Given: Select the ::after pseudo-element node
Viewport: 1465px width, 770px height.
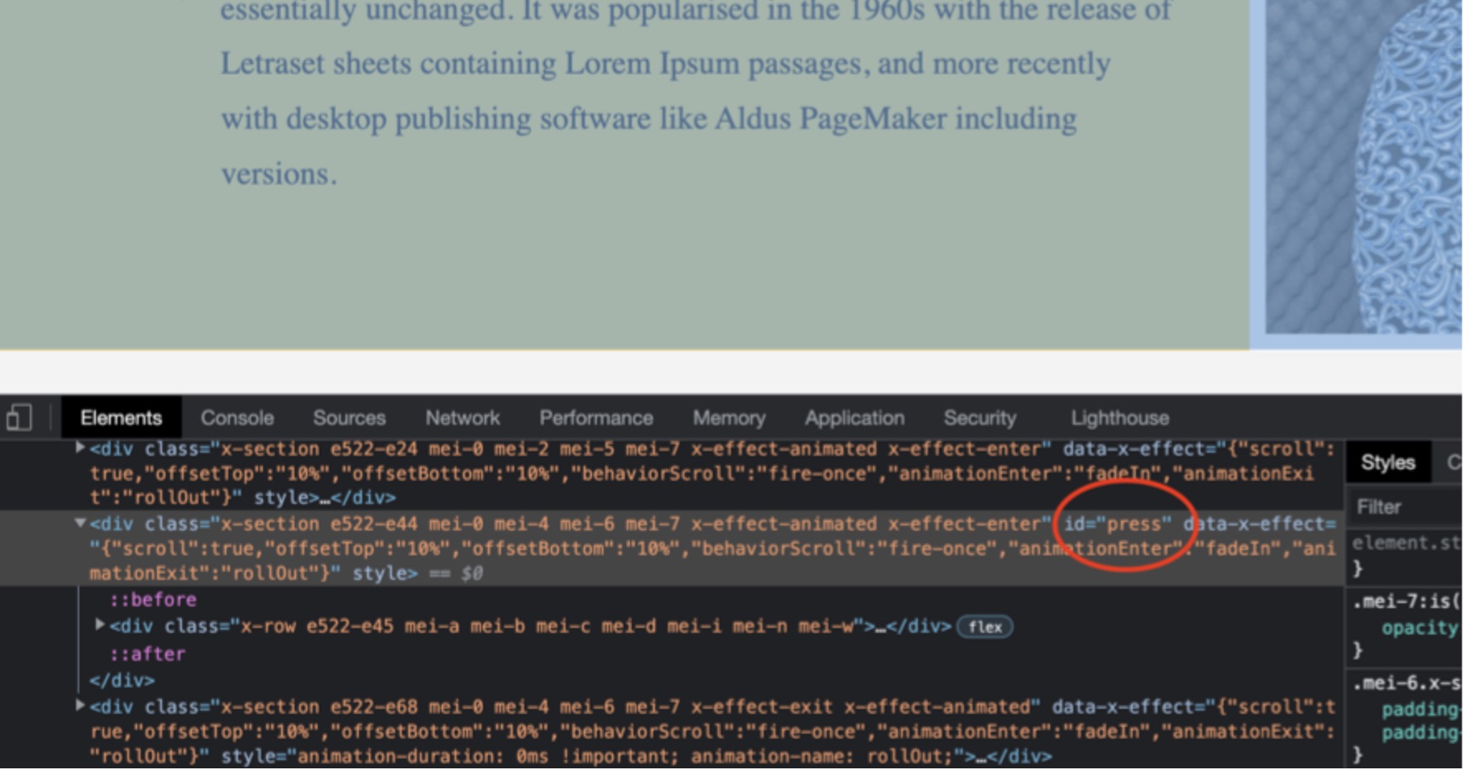Looking at the screenshot, I should point(147,654).
